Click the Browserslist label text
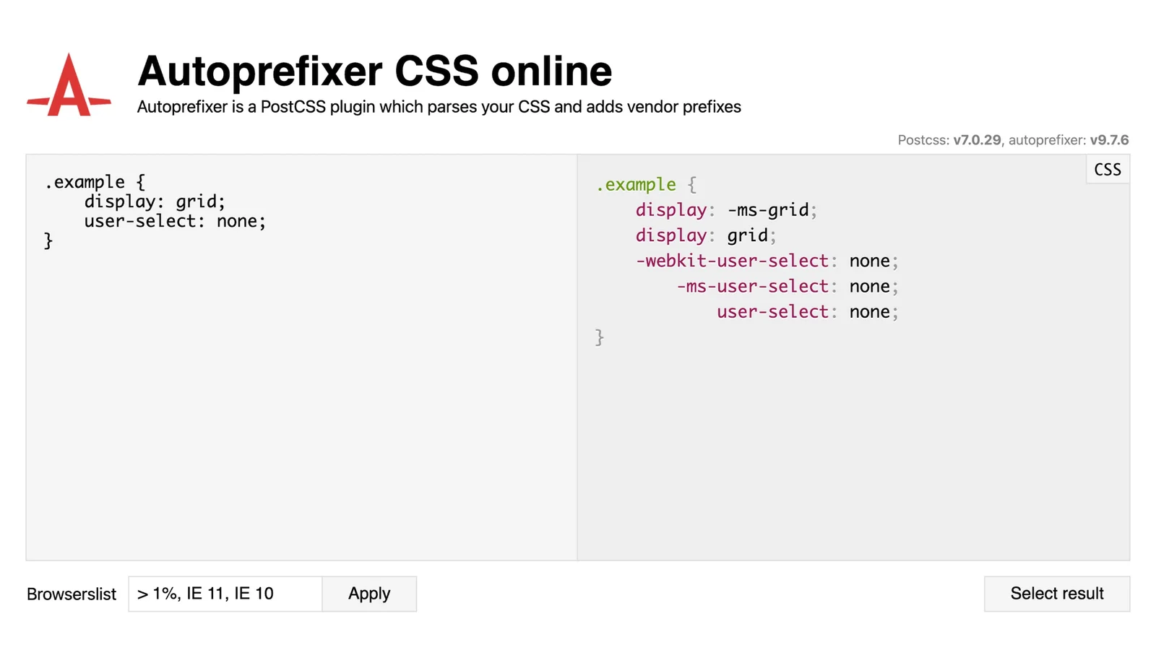1156x650 pixels. click(x=72, y=593)
